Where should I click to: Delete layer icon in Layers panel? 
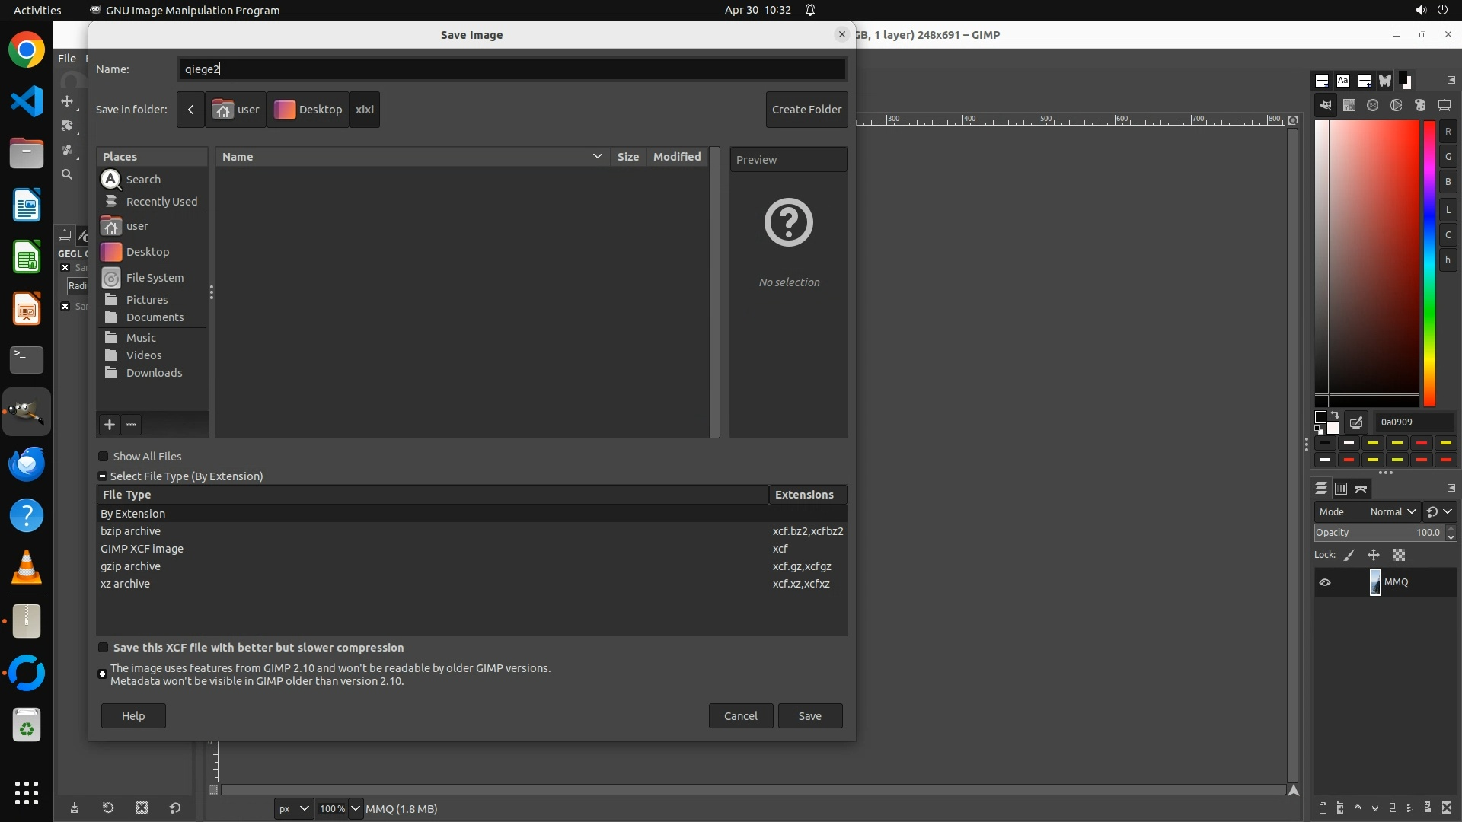coord(1447,808)
